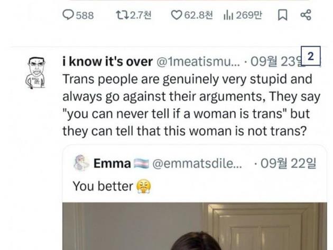Click the "You better" quoted post text
This screenshot has width=333, height=250.
tap(103, 186)
